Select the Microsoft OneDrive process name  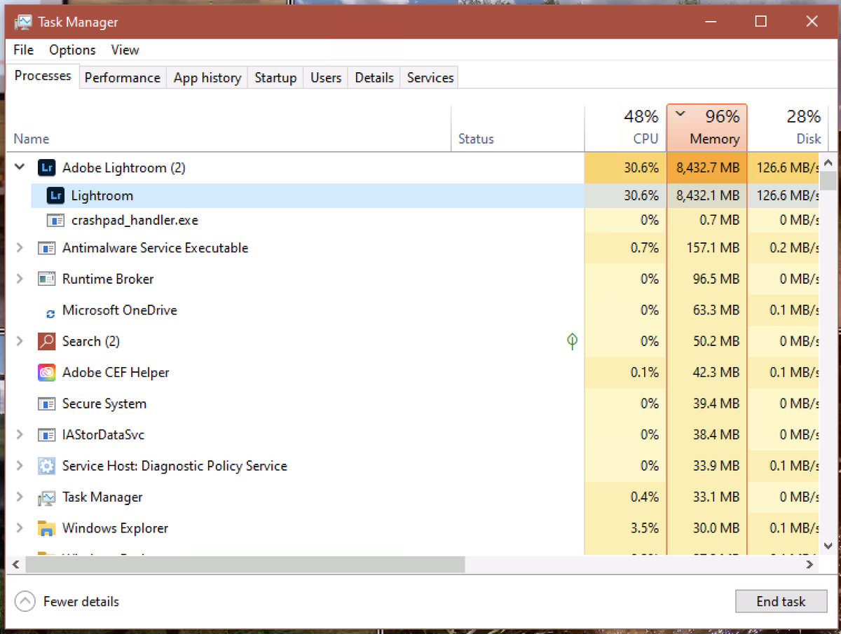pos(119,310)
